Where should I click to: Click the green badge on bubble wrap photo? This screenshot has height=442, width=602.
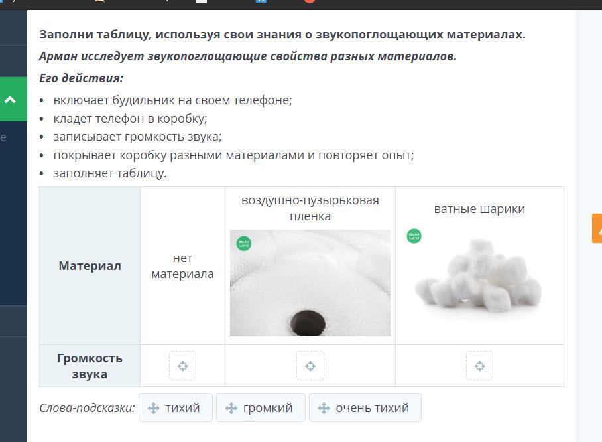tap(244, 244)
